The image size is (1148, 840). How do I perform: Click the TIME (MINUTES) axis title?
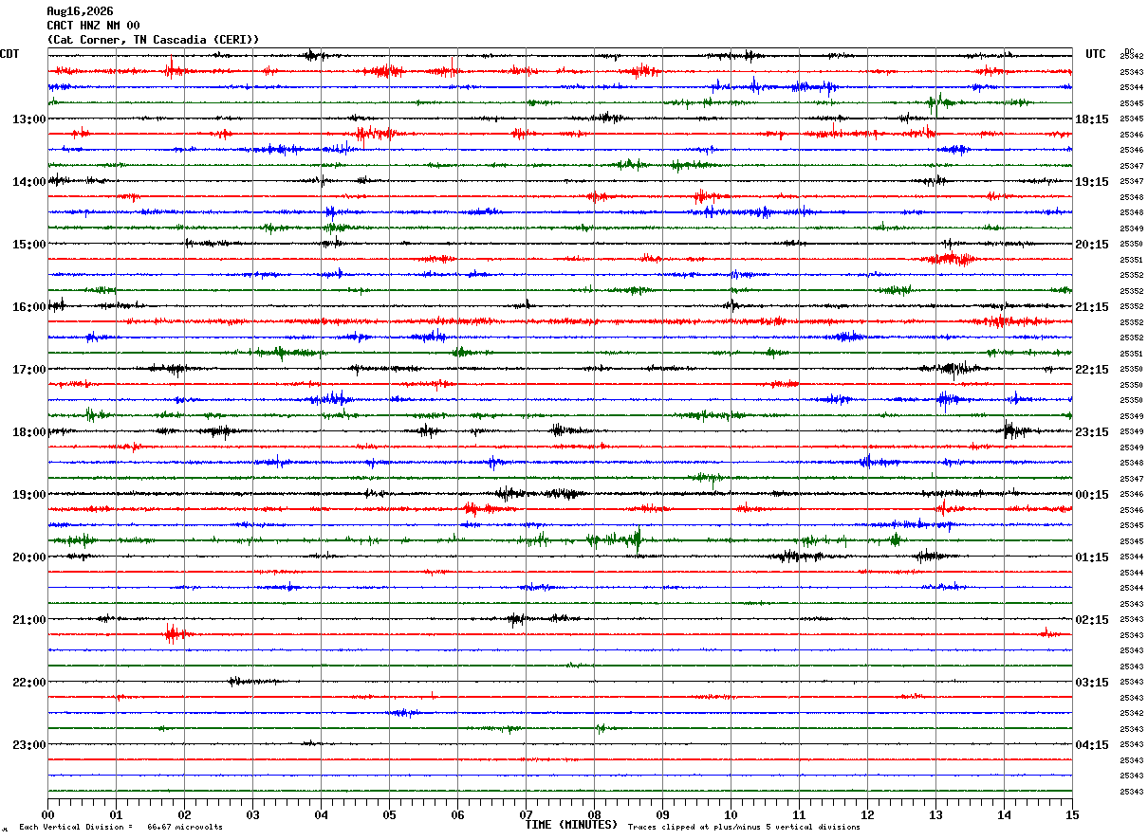(571, 825)
